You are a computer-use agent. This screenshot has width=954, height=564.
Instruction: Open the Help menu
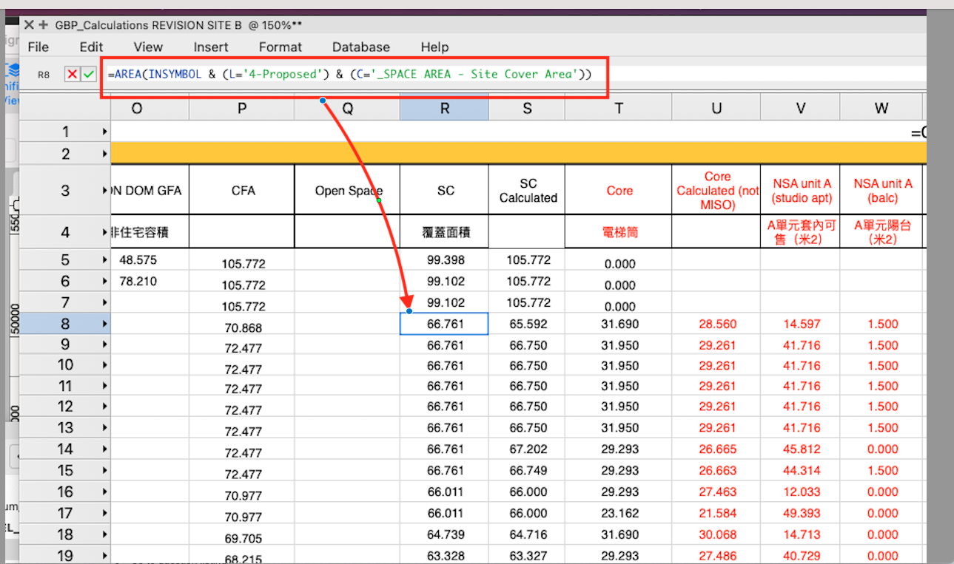434,47
